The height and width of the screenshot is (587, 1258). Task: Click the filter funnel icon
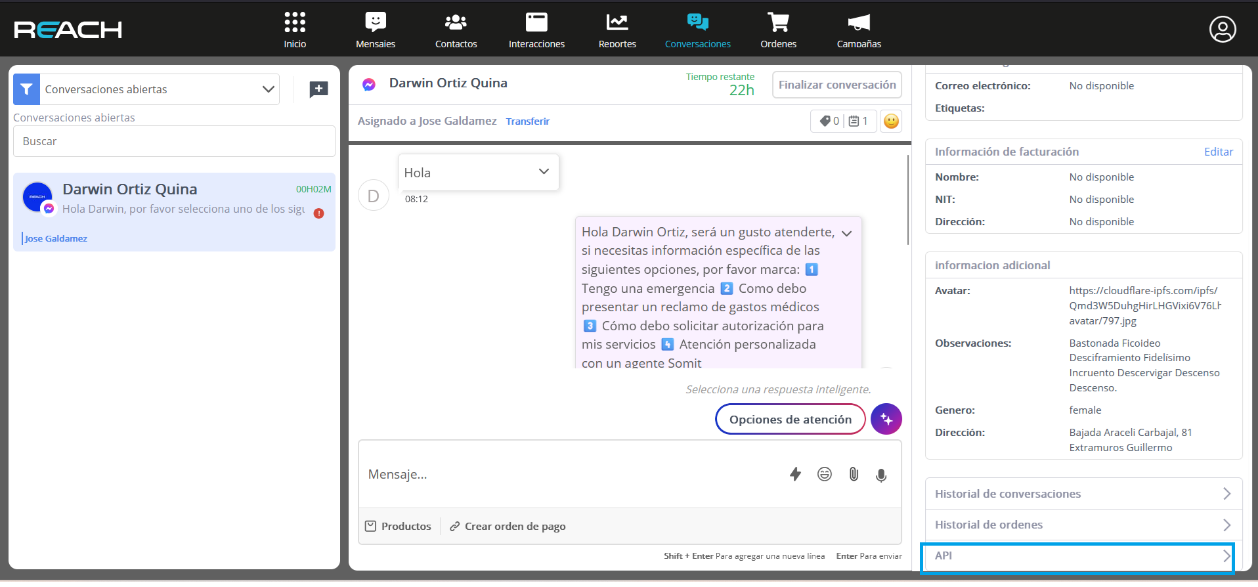pos(26,89)
